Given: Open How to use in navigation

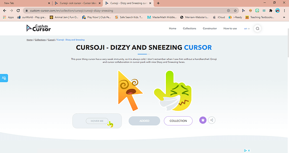Looking at the screenshot, I should point(230,28).
